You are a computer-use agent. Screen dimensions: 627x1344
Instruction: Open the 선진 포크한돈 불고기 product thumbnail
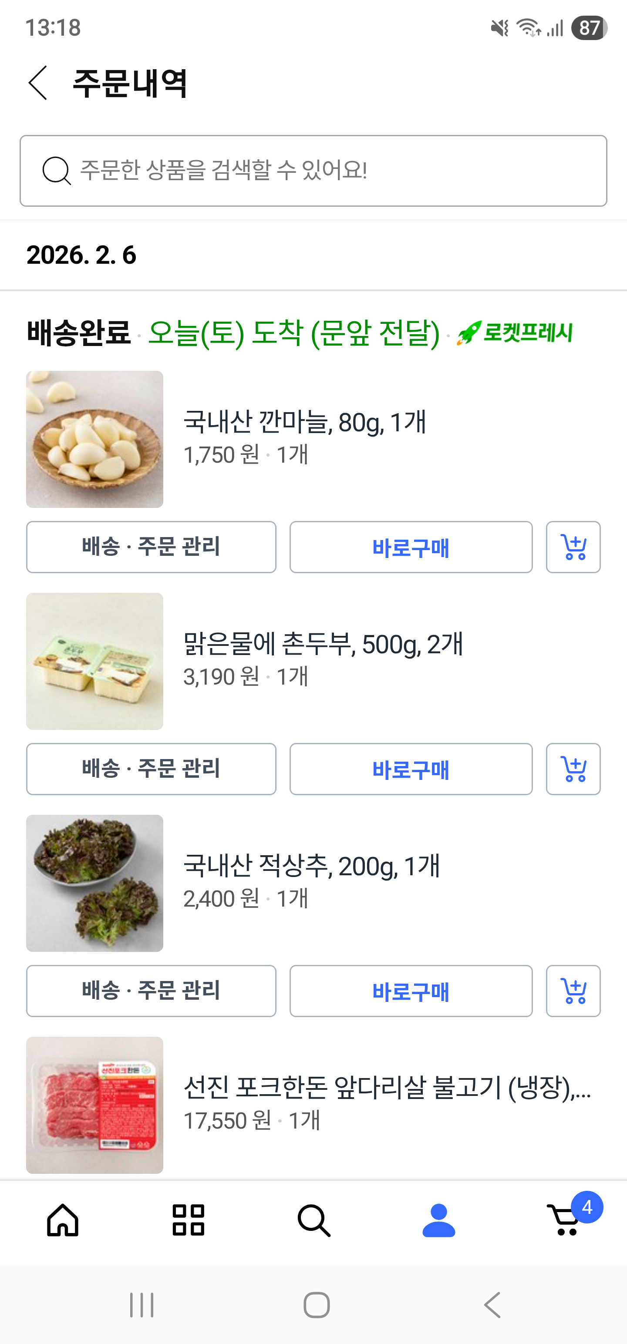point(94,1105)
